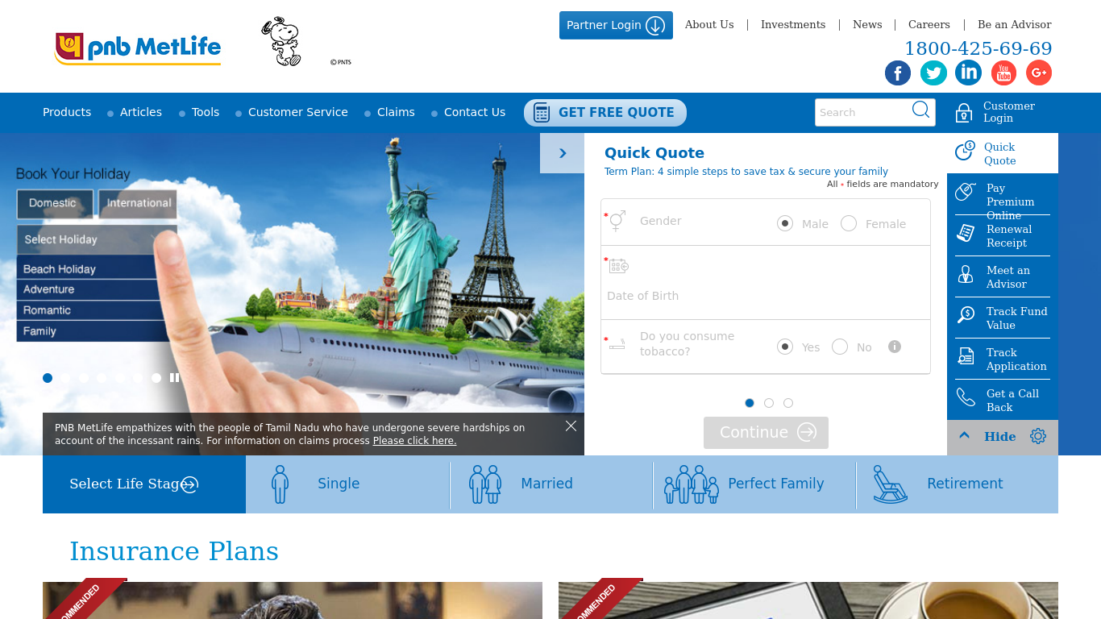Click the Perfect Family icon
Screen dimensions: 1101x619
(692, 484)
